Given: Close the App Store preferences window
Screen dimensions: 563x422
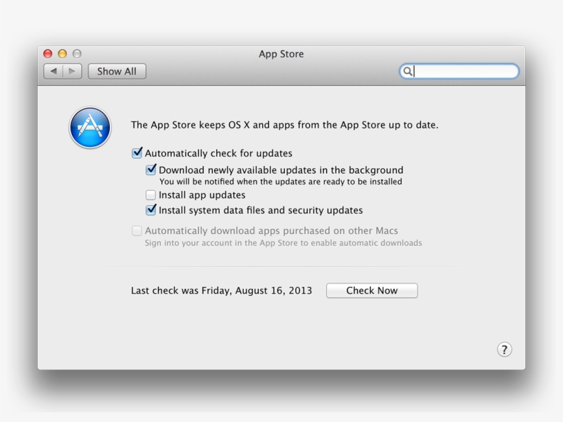Looking at the screenshot, I should point(47,53).
